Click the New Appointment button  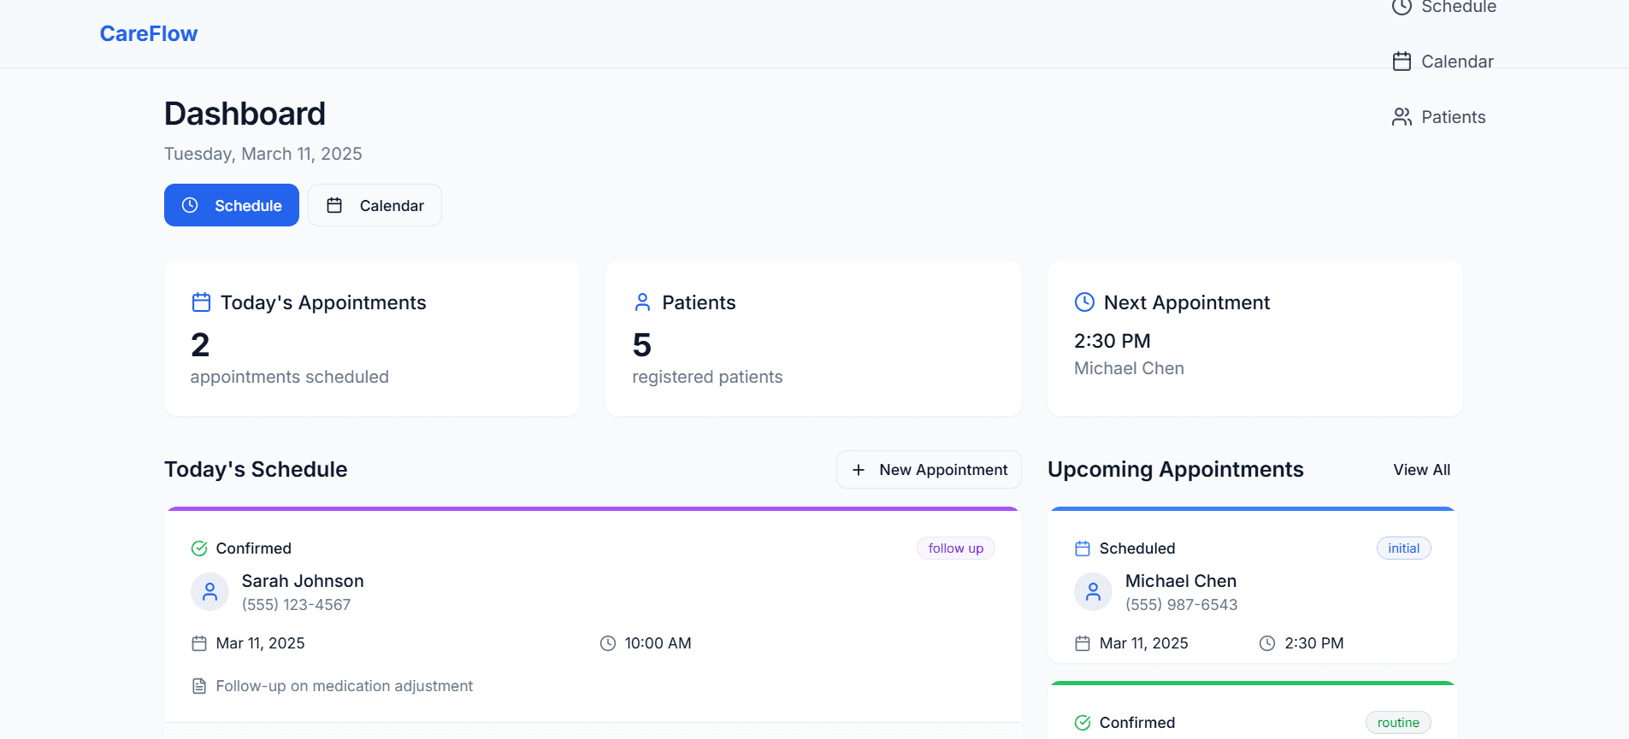(x=929, y=470)
